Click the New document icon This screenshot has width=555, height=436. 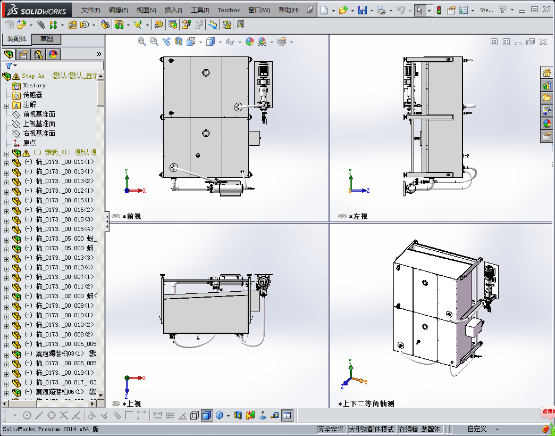(x=324, y=10)
